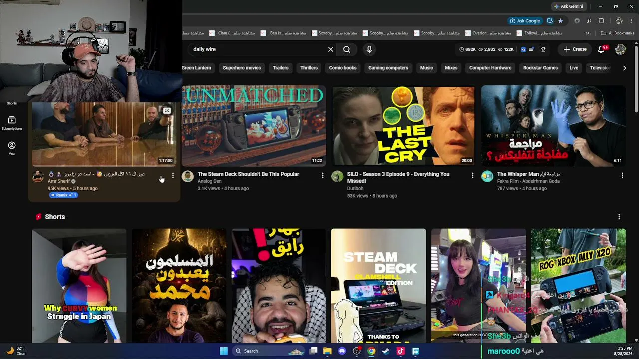The image size is (639, 359).
Task: Open the Chrome three-dot menu
Action: (632, 21)
